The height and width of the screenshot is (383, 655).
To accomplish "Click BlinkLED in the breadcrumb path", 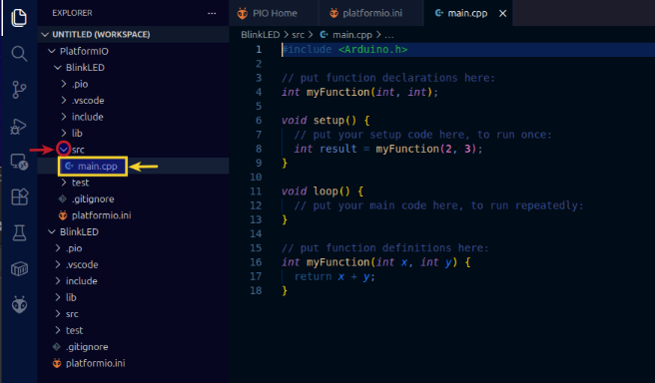I will pos(260,35).
